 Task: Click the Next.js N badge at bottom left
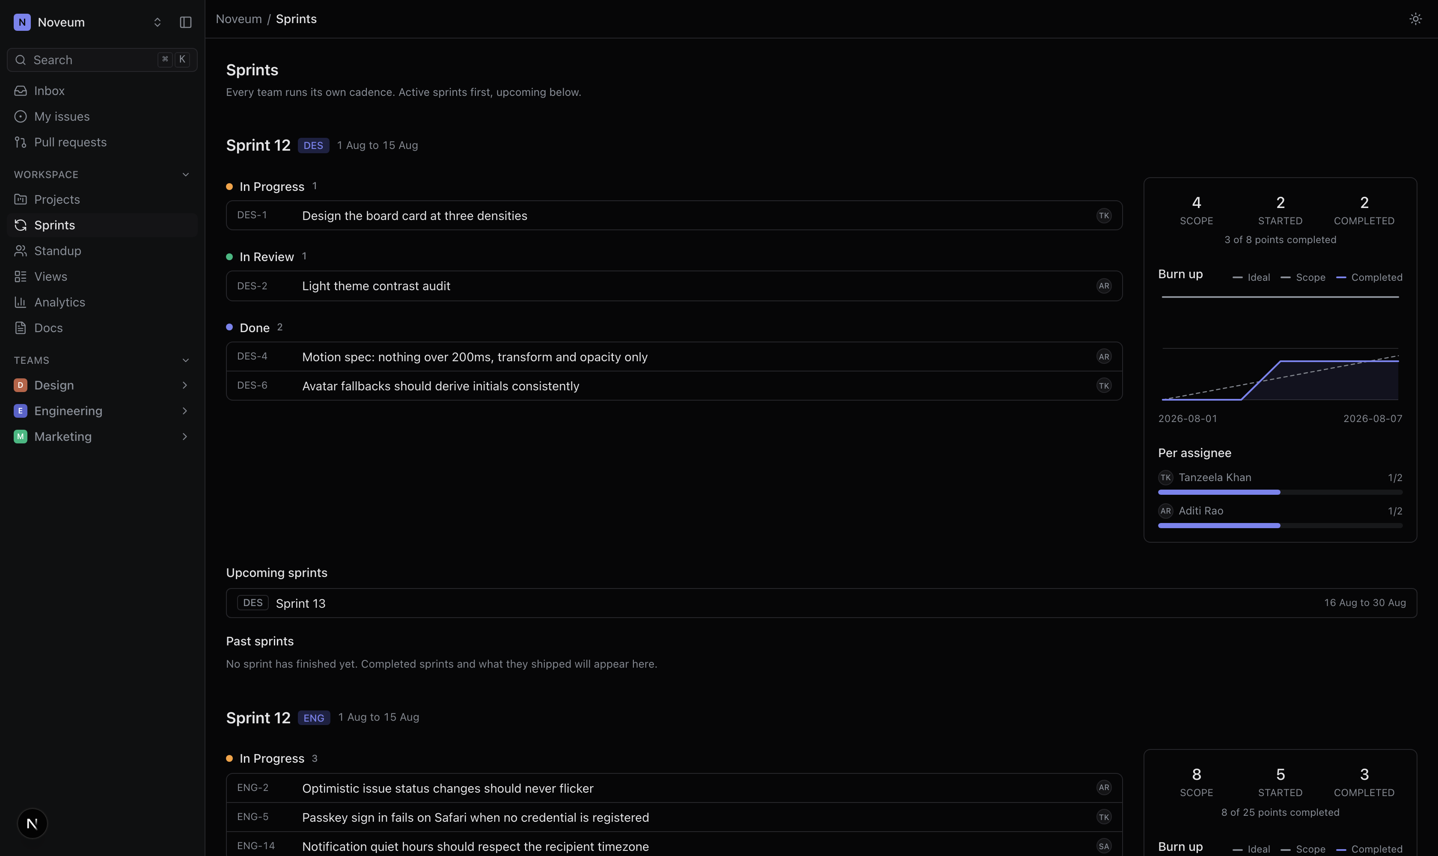coord(32,823)
